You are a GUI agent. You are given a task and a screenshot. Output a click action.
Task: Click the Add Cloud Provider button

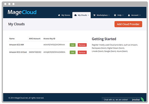(128, 24)
